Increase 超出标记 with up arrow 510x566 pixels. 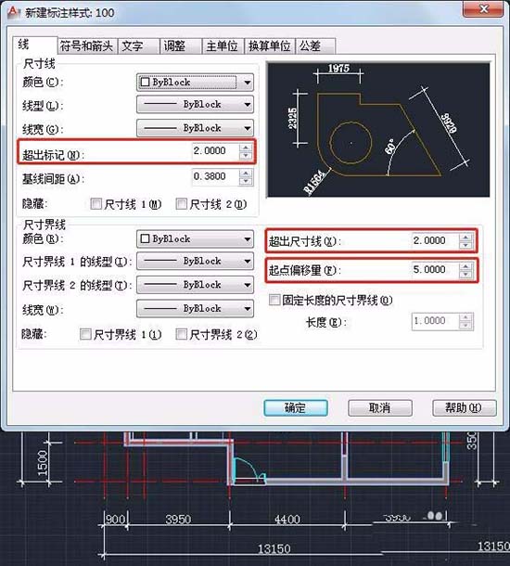pos(246,148)
